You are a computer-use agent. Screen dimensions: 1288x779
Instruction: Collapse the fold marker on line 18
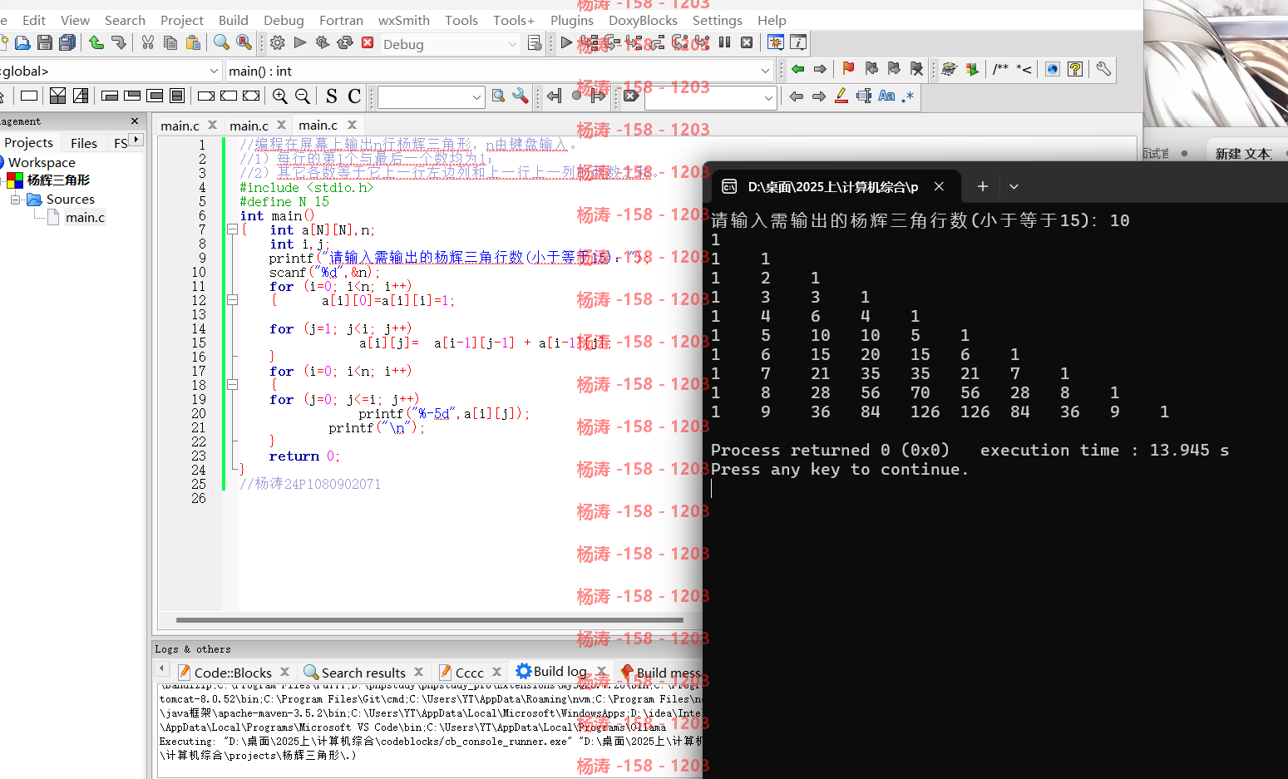click(x=232, y=385)
